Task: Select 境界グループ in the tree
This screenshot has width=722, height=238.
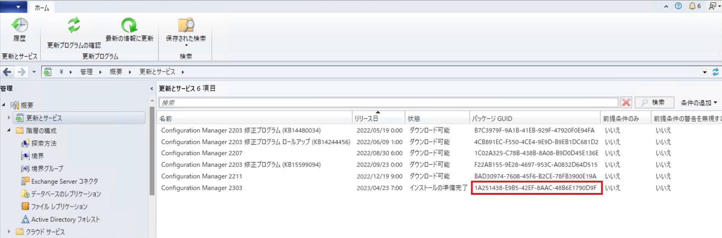Action: coord(47,169)
